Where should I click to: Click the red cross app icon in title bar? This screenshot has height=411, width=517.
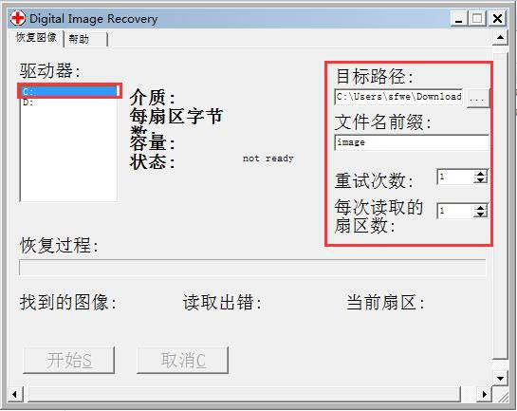pos(17,18)
